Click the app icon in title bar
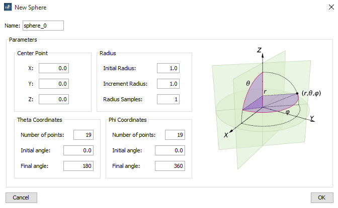338x208 pixels. 8,8
